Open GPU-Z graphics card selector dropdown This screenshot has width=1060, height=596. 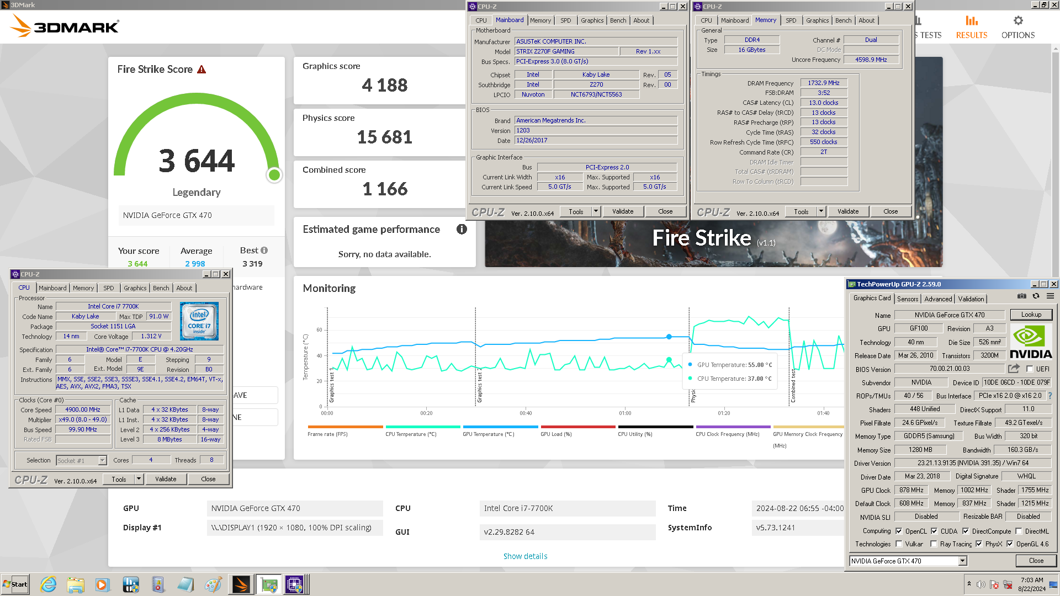[962, 561]
